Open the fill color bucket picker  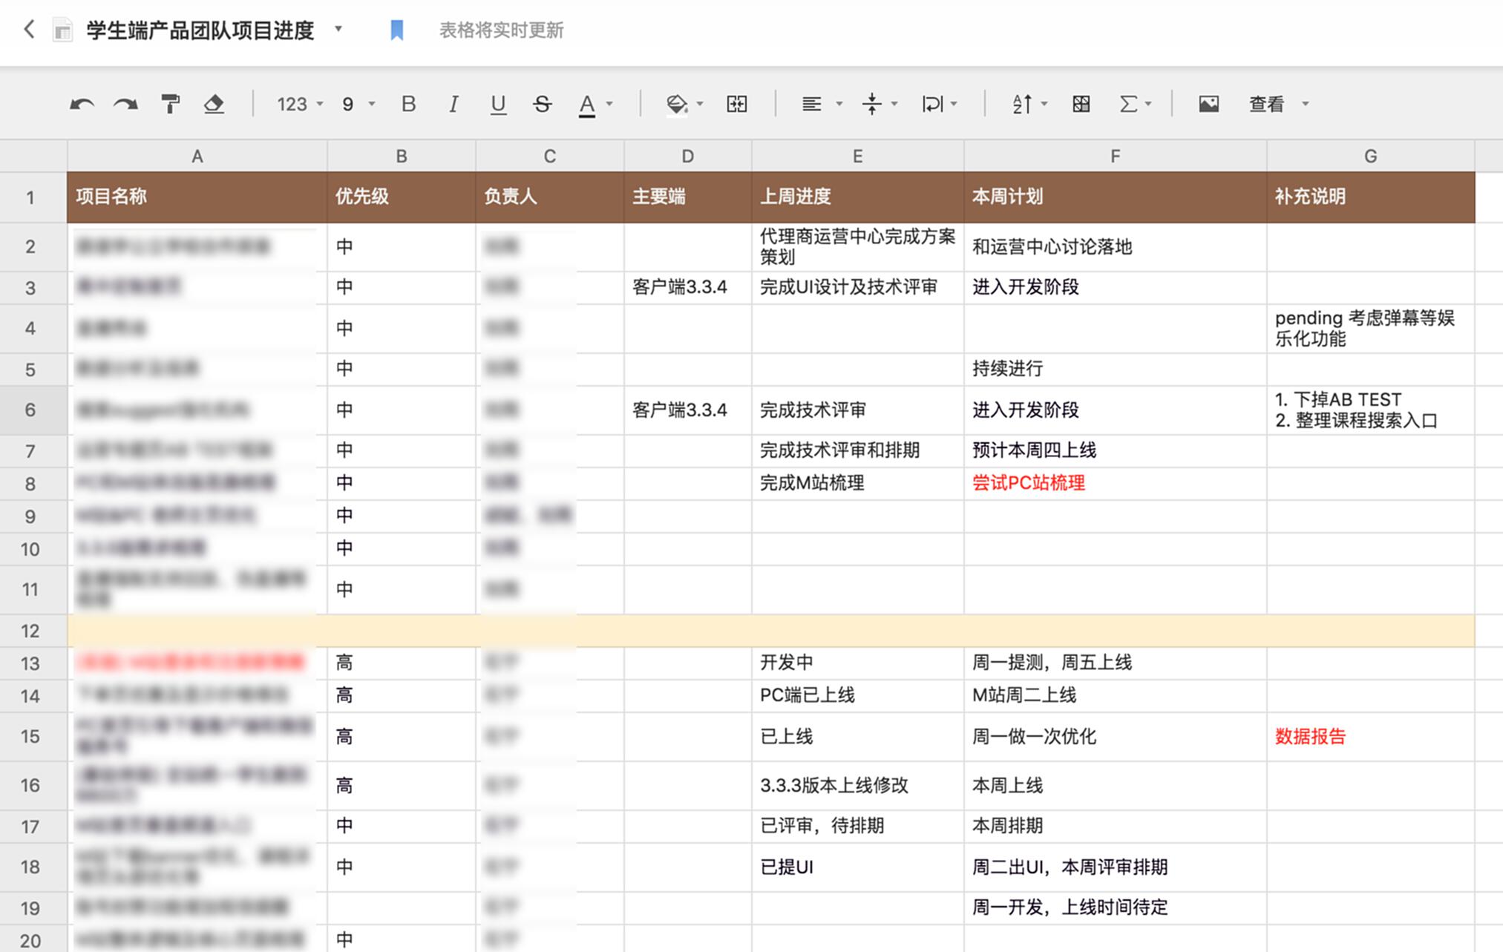tap(677, 105)
